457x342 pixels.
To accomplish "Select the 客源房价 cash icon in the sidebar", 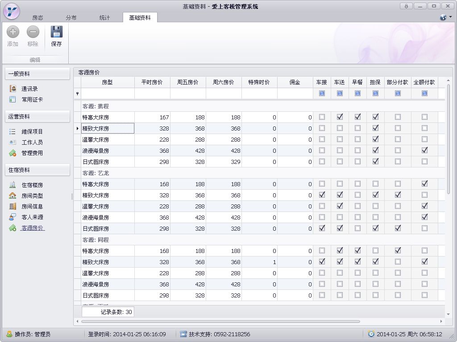I will point(12,228).
